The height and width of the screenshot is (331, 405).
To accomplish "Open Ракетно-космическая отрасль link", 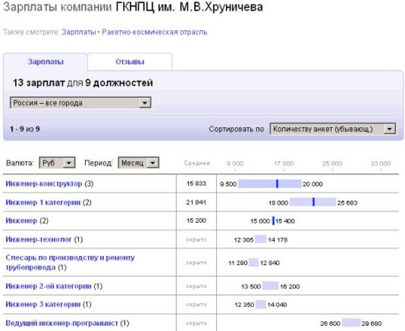I will (154, 32).
